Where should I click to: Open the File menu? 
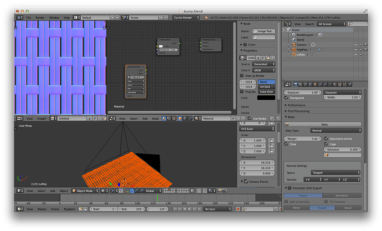coord(28,18)
